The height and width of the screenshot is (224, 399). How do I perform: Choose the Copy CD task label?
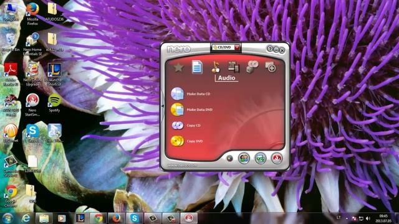[193, 126]
